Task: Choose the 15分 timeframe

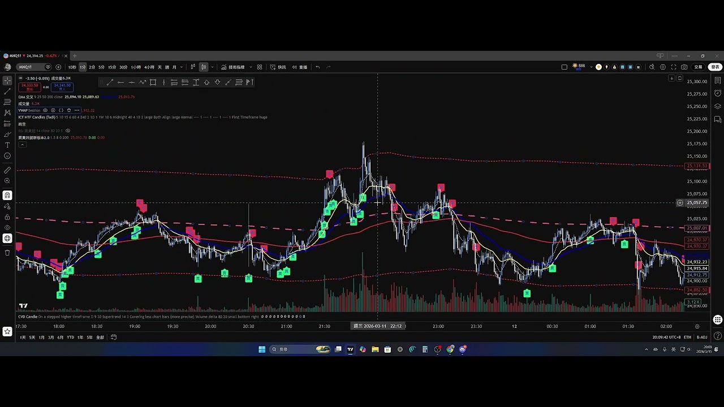Action: [112, 67]
